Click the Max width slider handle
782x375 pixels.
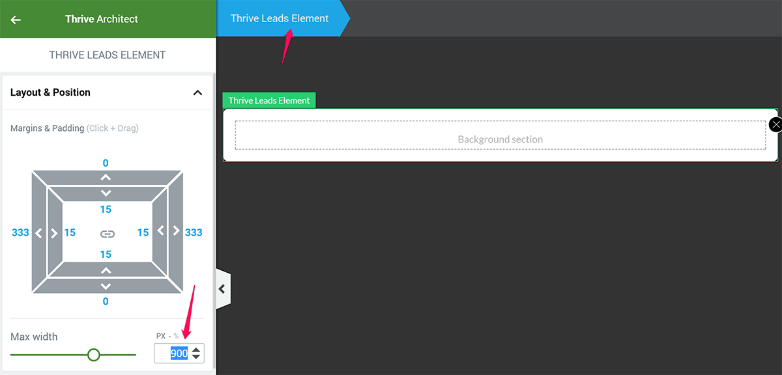coord(94,355)
